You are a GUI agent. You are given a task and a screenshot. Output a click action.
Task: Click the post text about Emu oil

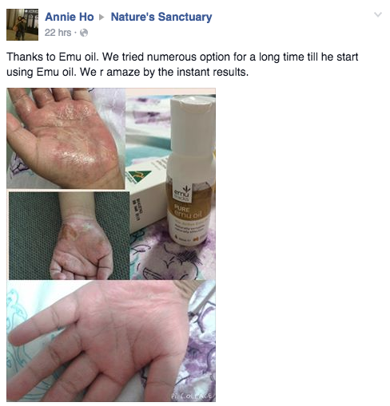pos(182,65)
